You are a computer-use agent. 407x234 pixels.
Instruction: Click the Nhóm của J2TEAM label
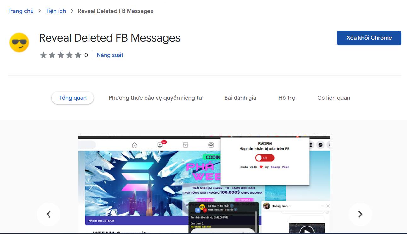pos(101,221)
